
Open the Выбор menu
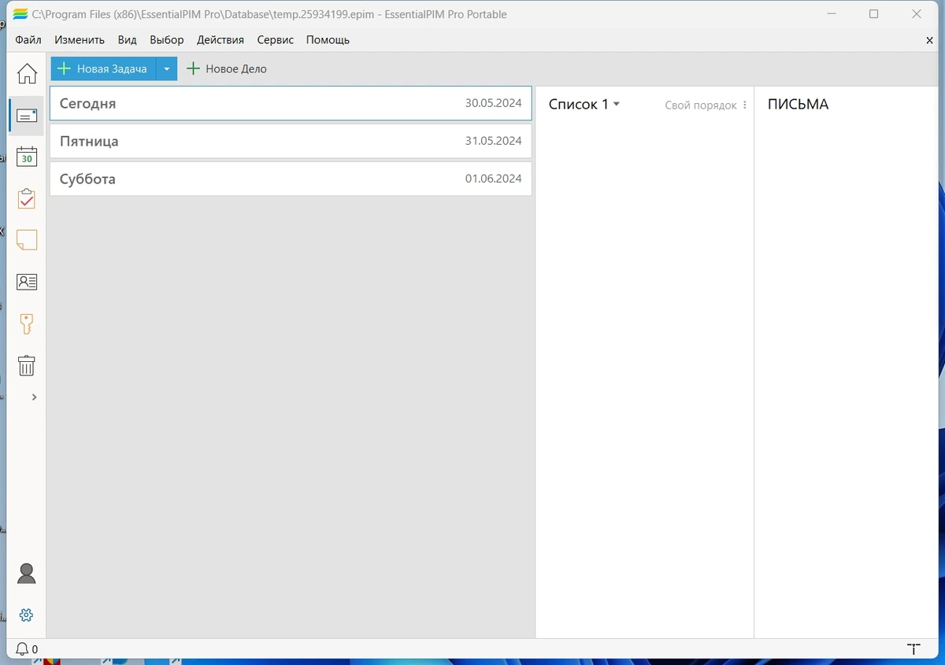[167, 40]
